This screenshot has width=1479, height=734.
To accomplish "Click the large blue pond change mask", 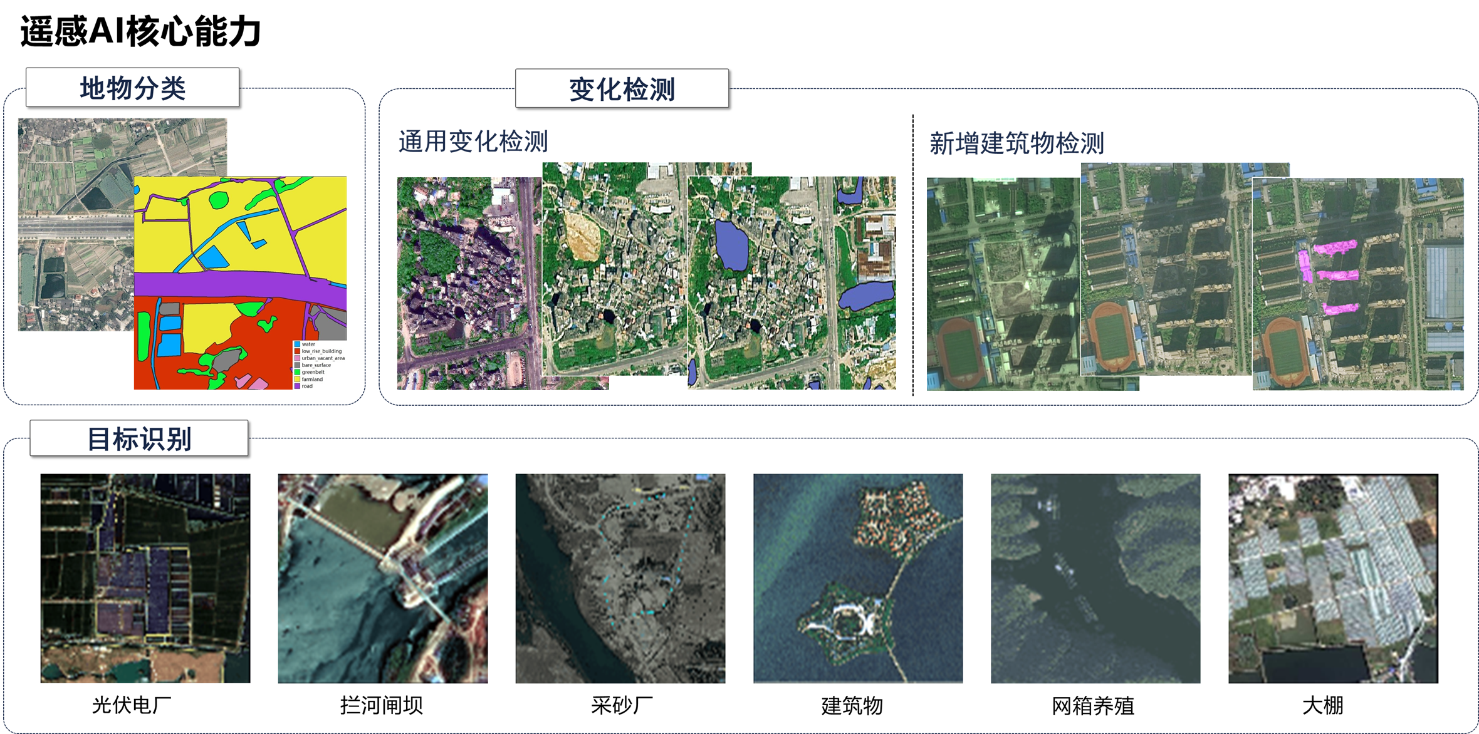I will [x=731, y=246].
